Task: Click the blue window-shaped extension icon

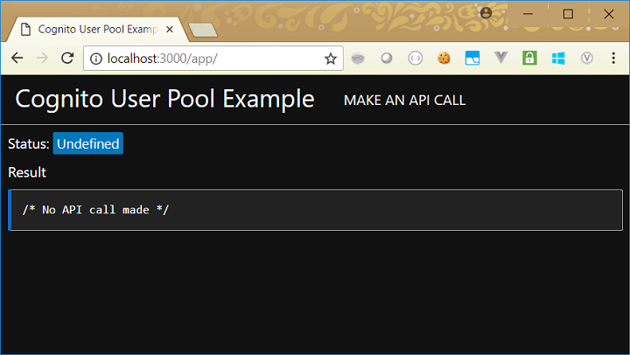Action: [472, 59]
